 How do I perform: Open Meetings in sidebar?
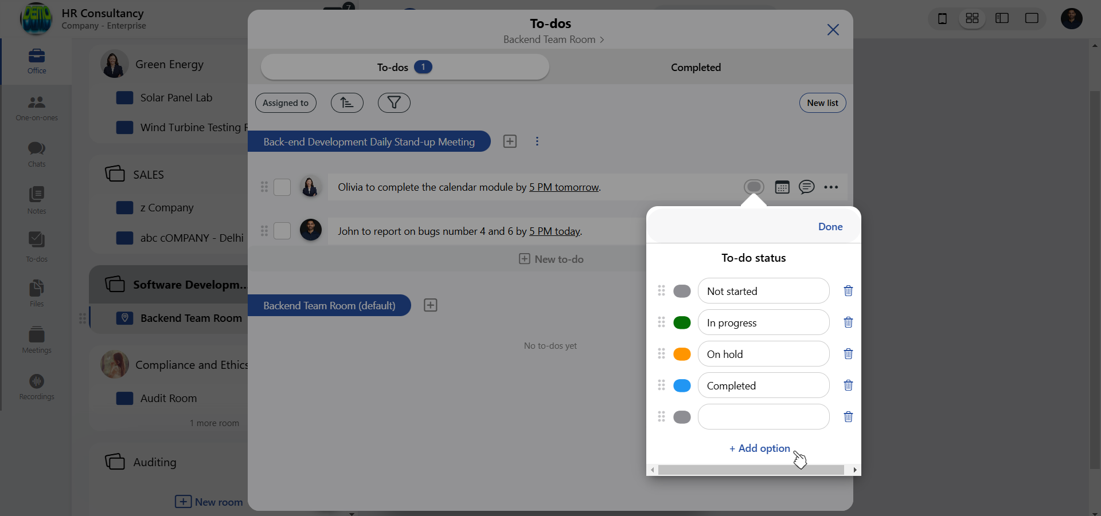37,340
